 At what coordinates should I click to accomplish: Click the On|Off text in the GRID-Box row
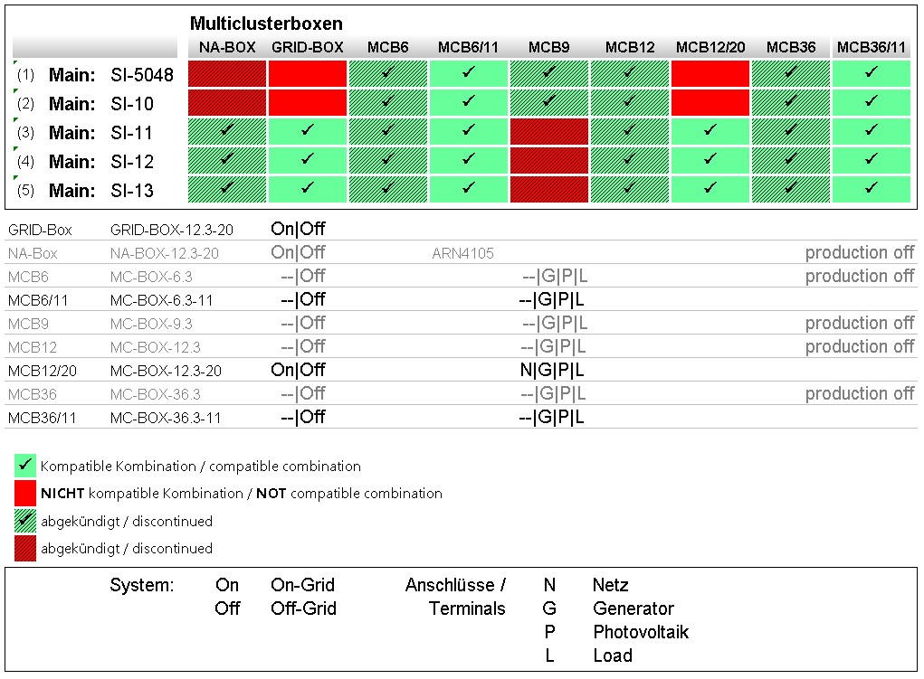[298, 230]
